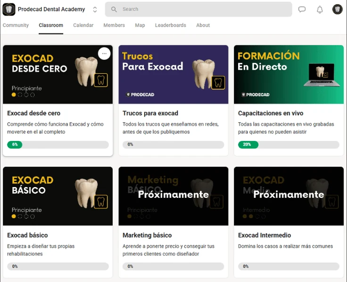Screen dimensions: 347x282
Task: Click Exocad básico 0% progress bar
Action: [58, 266]
